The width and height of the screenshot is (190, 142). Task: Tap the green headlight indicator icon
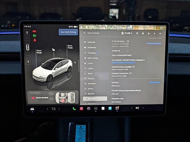pyautogui.click(x=34, y=35)
